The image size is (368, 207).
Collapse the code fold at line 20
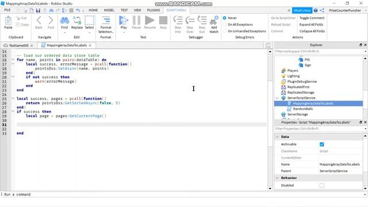pos(13,76)
